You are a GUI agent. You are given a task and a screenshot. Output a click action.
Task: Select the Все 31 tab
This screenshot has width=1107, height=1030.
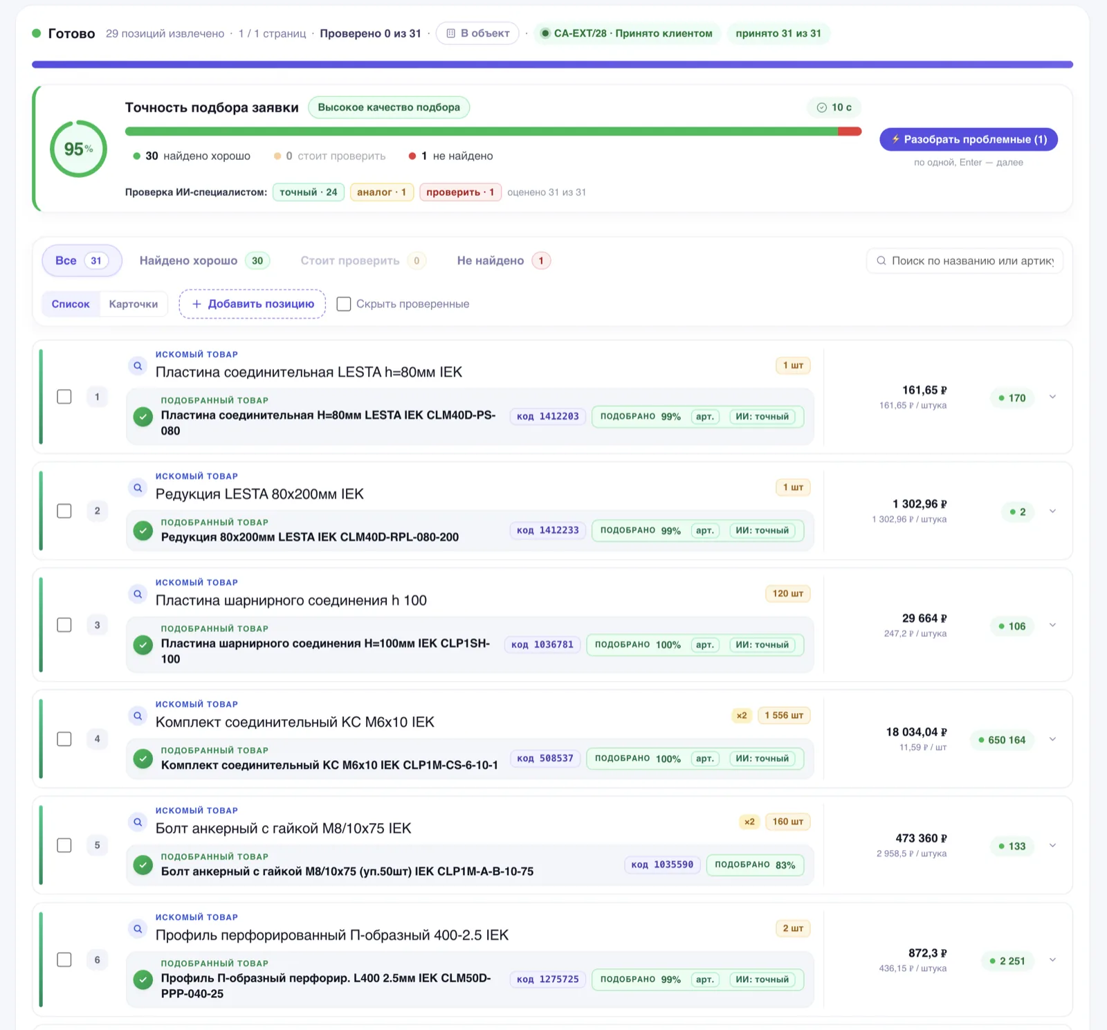(x=82, y=261)
